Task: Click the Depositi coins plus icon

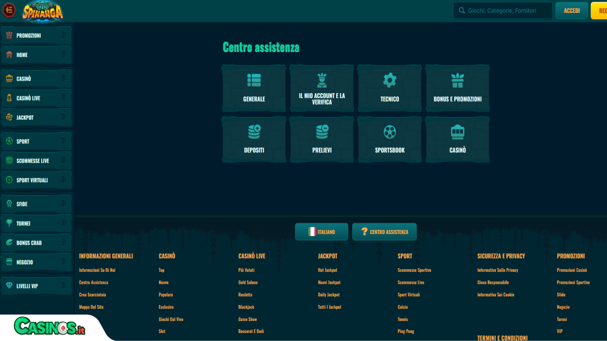Action: 254,132
